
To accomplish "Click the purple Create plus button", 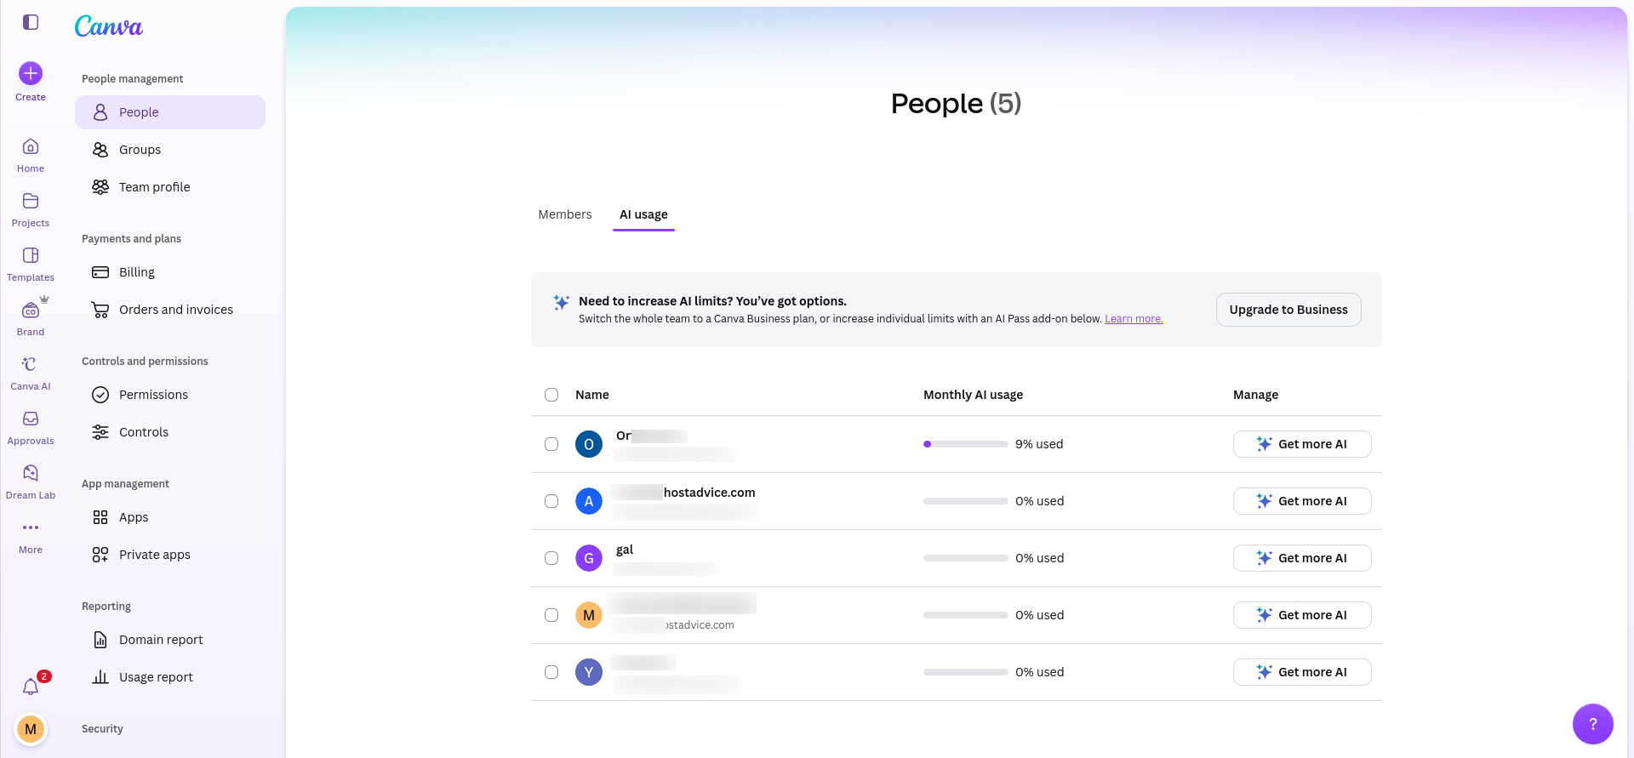I will (31, 73).
